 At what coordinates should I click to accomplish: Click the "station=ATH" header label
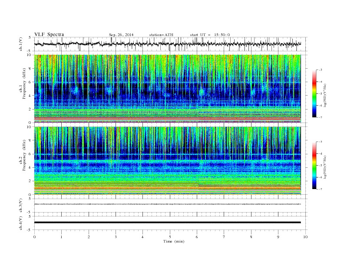(161, 35)
